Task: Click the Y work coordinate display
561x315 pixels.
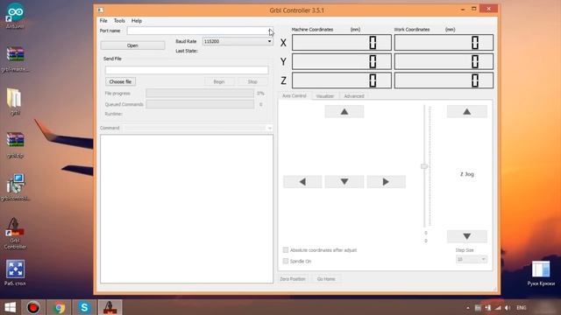Action: [x=444, y=61]
